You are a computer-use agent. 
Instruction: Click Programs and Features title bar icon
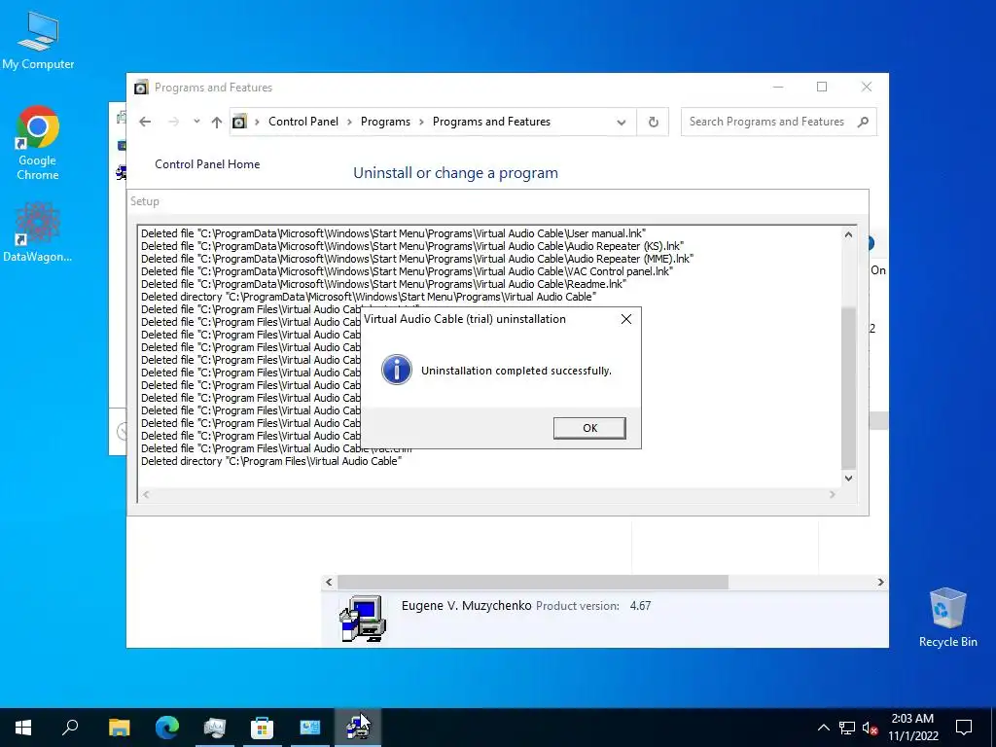click(141, 87)
